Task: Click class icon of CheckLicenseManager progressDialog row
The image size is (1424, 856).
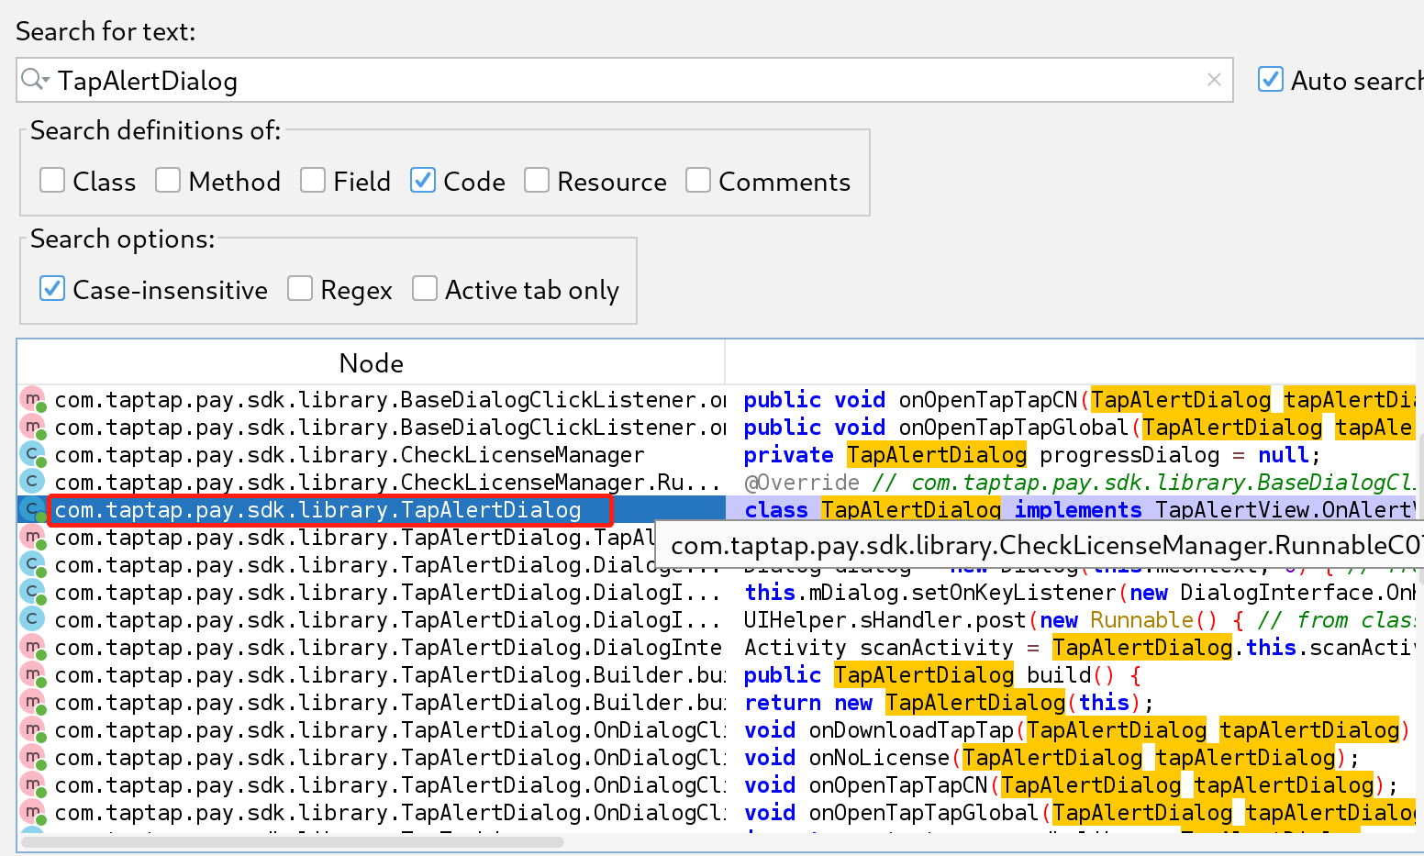Action: (33, 455)
